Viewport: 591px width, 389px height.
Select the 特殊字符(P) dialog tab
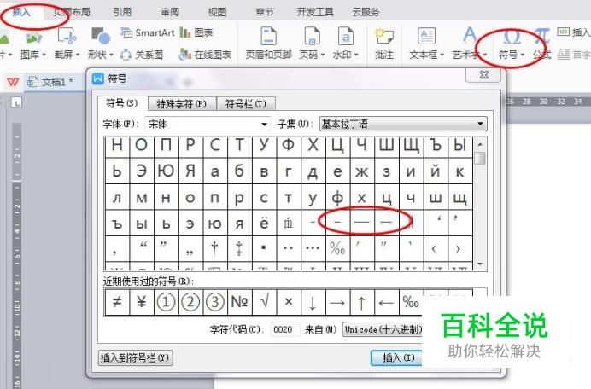click(x=182, y=103)
